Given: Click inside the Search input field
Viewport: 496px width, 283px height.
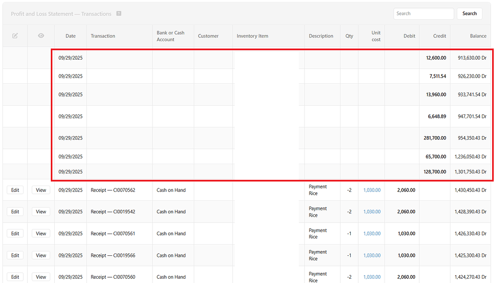Looking at the screenshot, I should 423,14.
